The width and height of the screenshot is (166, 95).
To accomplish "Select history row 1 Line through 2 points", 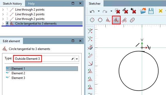I will pos(30,10).
